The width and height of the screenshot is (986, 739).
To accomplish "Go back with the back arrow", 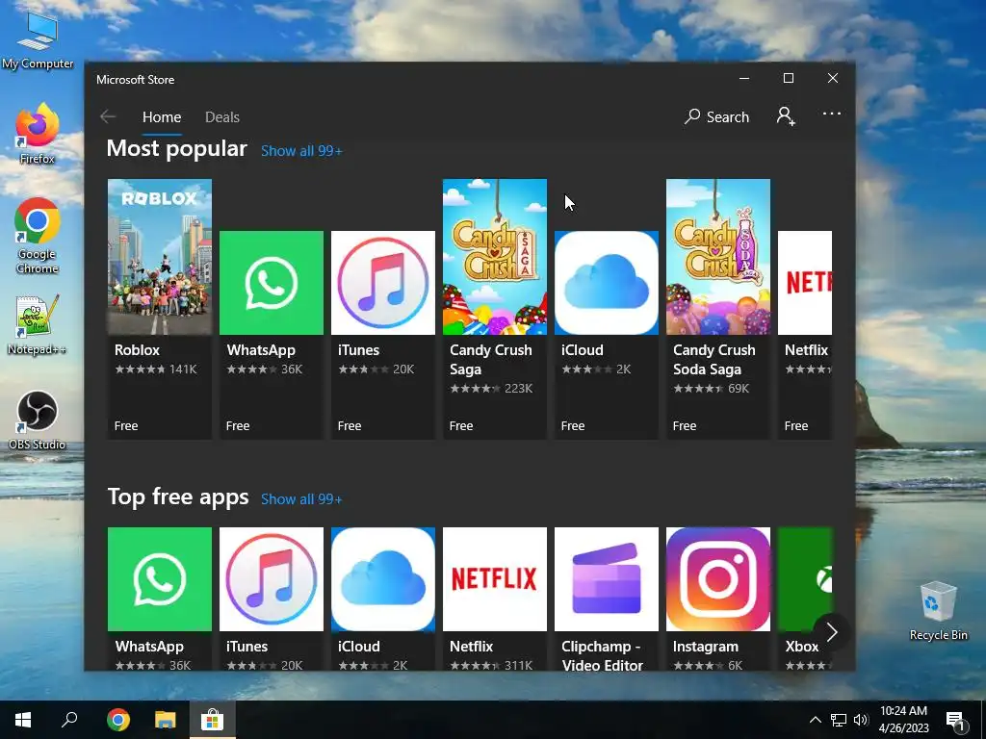I will pos(108,116).
